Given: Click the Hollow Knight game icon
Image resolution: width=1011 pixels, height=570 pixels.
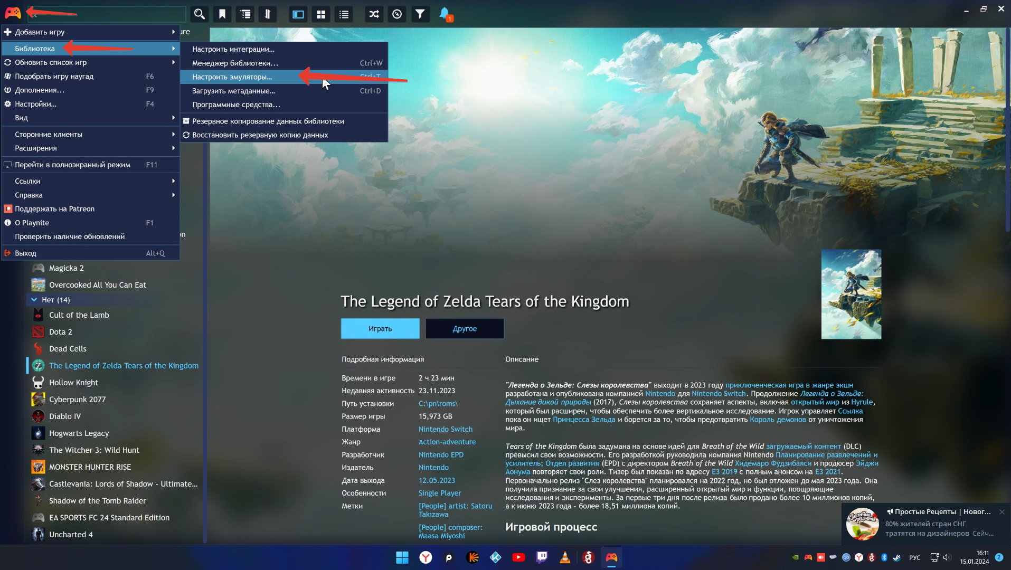Looking at the screenshot, I should [x=38, y=383].
